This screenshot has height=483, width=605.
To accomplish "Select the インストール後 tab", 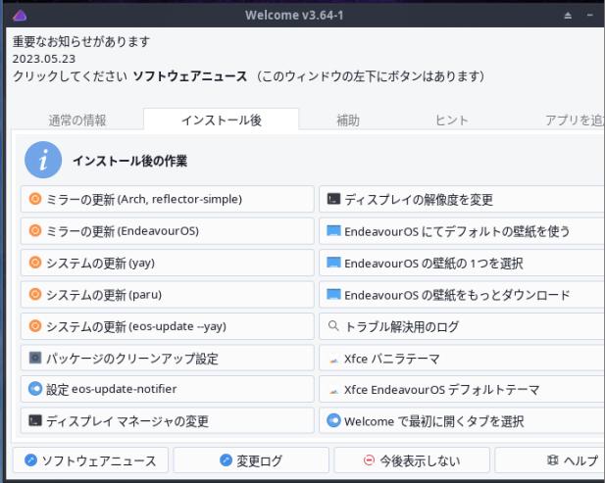I will click(x=221, y=121).
